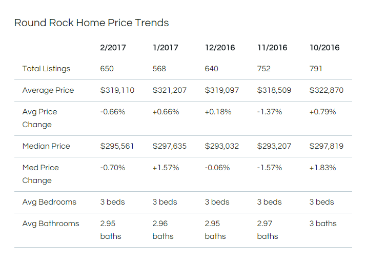Click the Round Rock Home Price Trends heading
Viewport: 366px width, 262px height.
91,23
